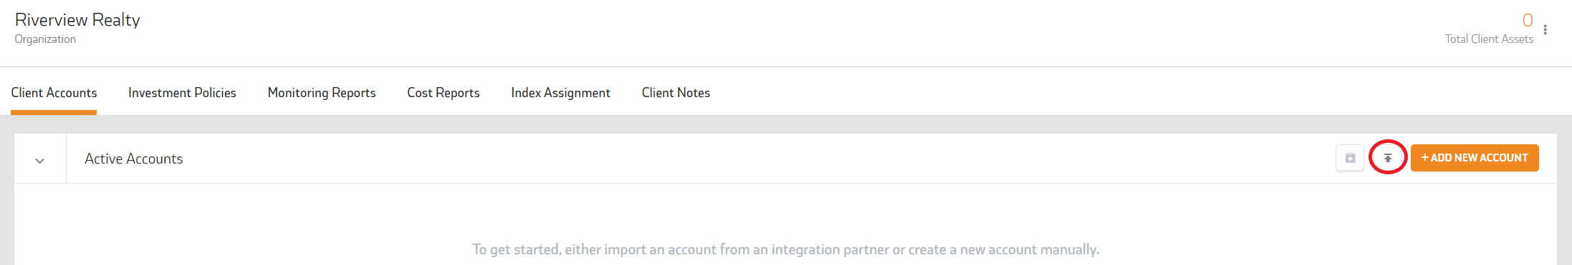Go to the Cost Reports tab
The width and height of the screenshot is (1572, 265).
(444, 93)
